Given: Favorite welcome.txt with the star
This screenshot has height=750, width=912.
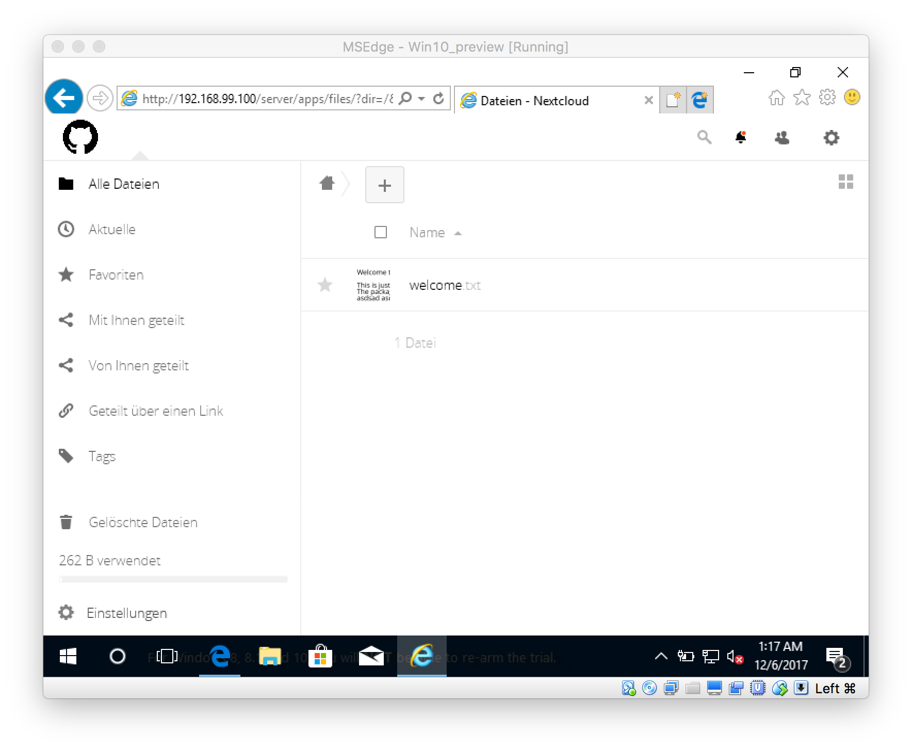Looking at the screenshot, I should [x=325, y=285].
